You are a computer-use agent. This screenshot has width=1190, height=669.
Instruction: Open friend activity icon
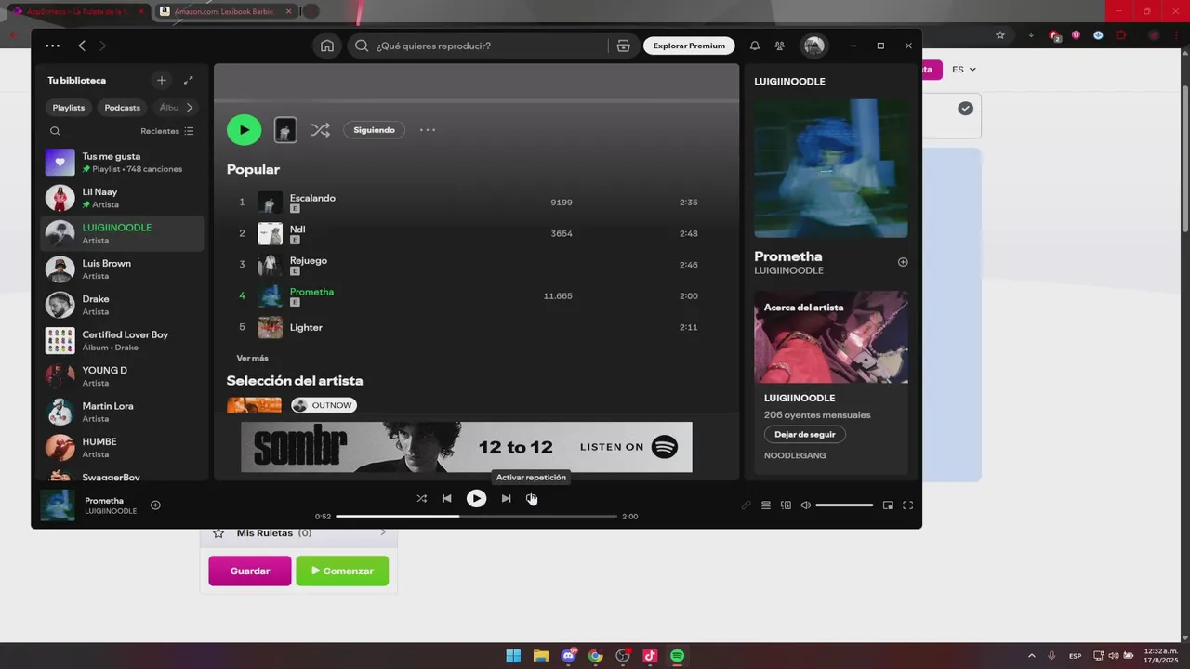pos(780,46)
